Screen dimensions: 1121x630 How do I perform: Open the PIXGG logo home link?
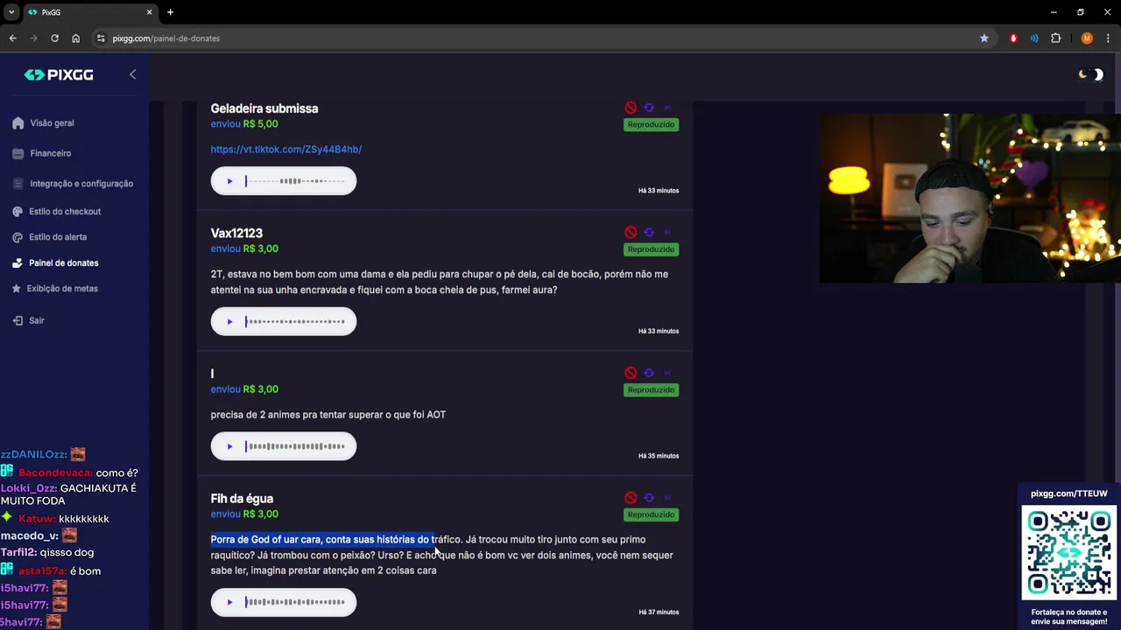59,75
